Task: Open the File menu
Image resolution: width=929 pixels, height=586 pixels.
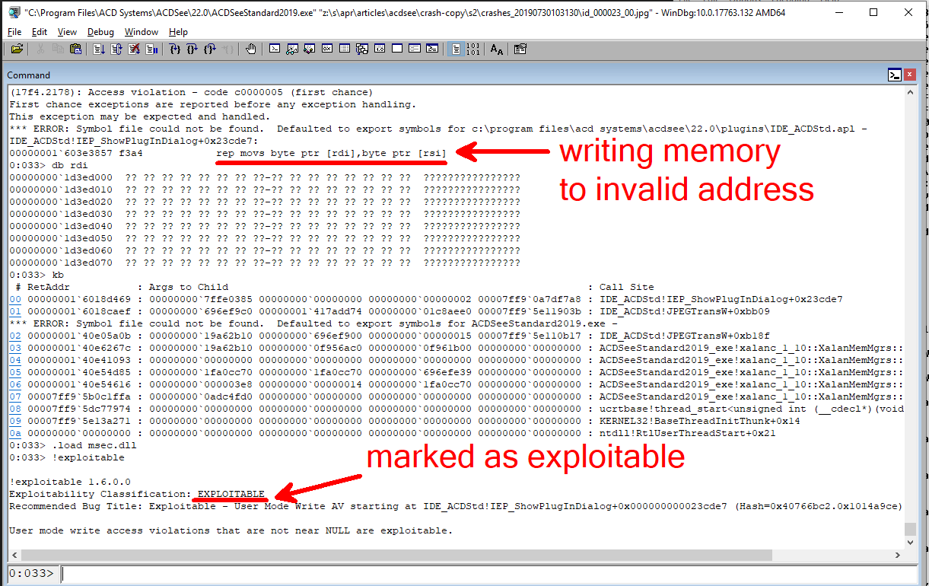Action: (14, 32)
